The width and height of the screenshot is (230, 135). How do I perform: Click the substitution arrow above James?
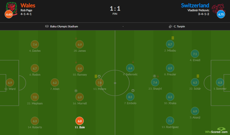click(x=76, y=38)
